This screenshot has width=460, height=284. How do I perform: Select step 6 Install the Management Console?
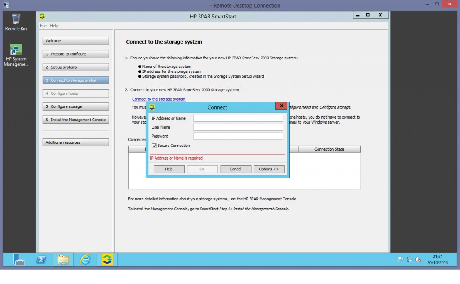point(75,120)
